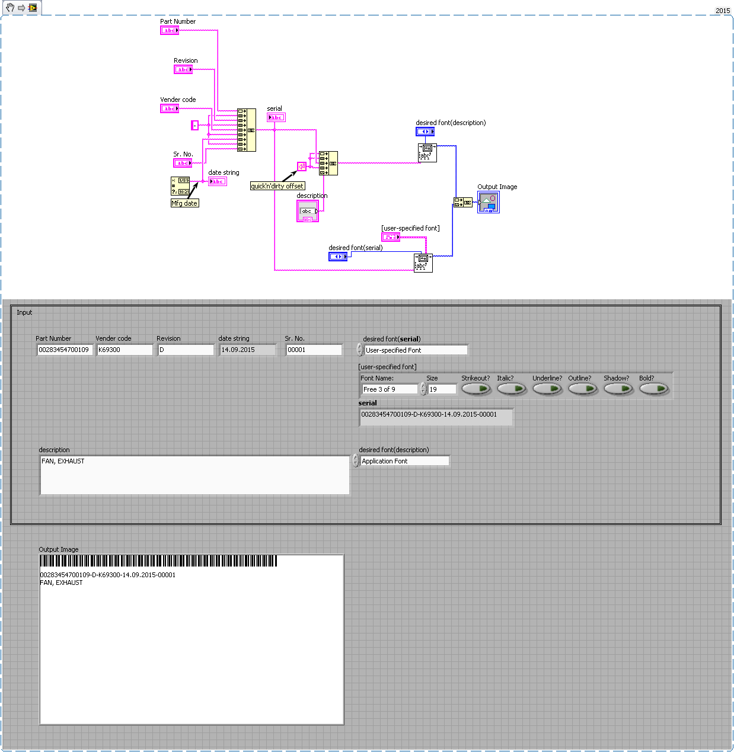This screenshot has height=752, width=734.
Task: Select the Output Image picture terminal
Action: pyautogui.click(x=489, y=202)
